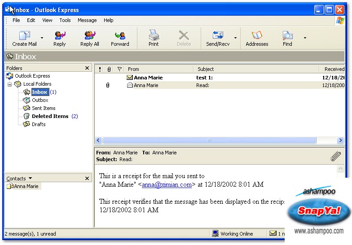Click the message list scroll left arrow

pyautogui.click(x=98, y=140)
